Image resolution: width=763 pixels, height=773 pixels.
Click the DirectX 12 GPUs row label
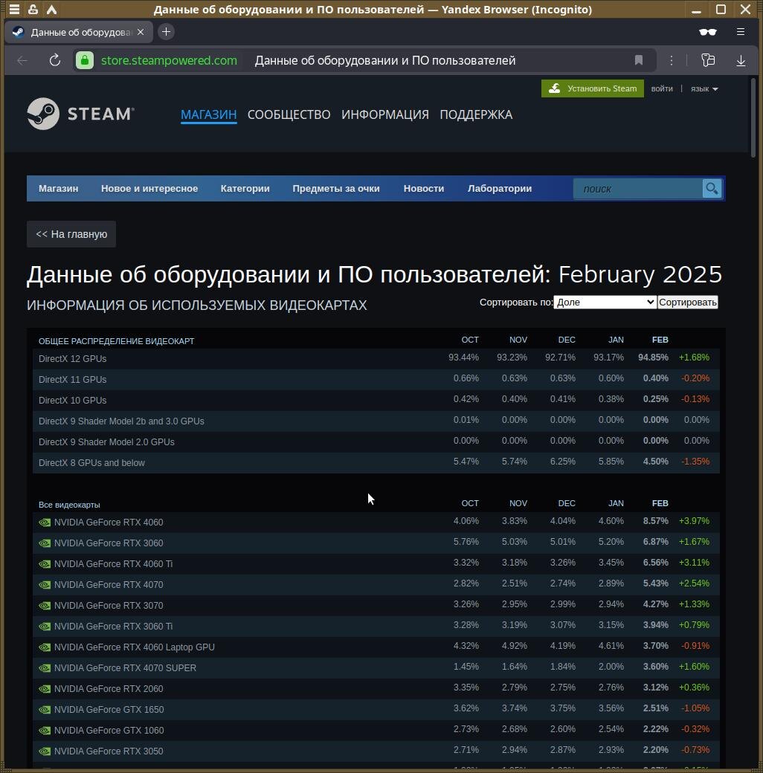(x=72, y=359)
